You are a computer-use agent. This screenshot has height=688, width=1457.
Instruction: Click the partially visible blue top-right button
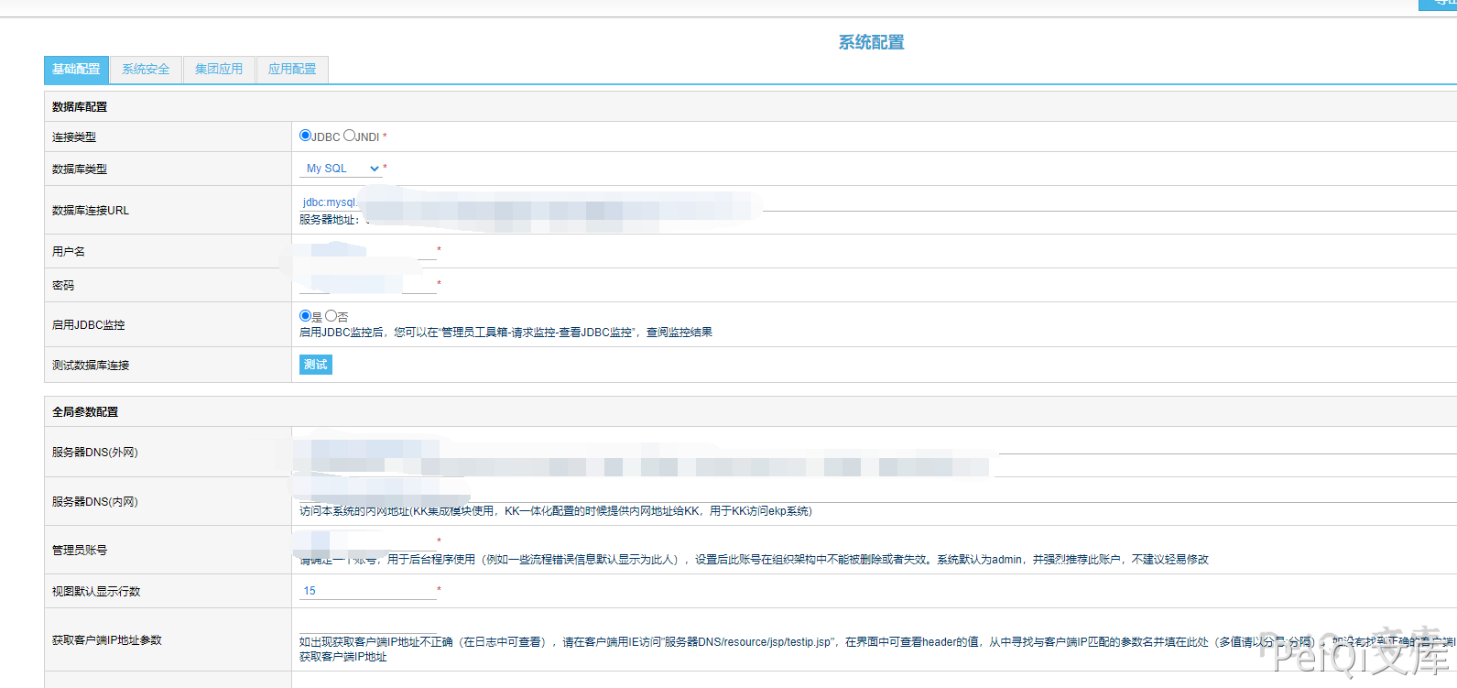tap(1439, 4)
